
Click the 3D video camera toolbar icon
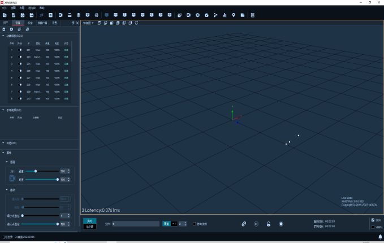click(x=188, y=15)
